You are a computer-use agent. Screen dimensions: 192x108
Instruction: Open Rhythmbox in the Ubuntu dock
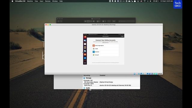pyautogui.click(x=85, y=47)
